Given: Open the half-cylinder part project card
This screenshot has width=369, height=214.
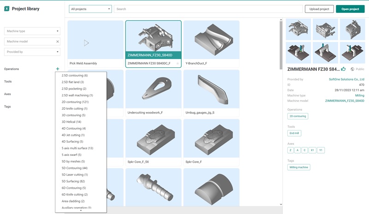Looking at the screenshot, I should [x=211, y=187].
